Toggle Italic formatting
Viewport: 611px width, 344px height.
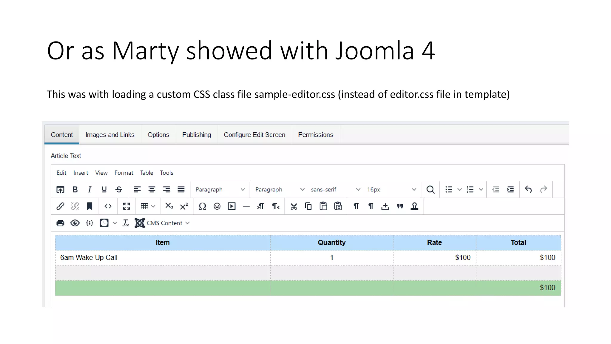90,190
